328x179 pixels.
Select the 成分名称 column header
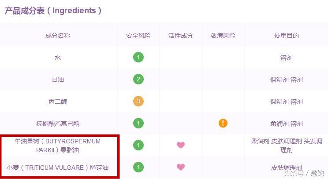click(x=58, y=36)
